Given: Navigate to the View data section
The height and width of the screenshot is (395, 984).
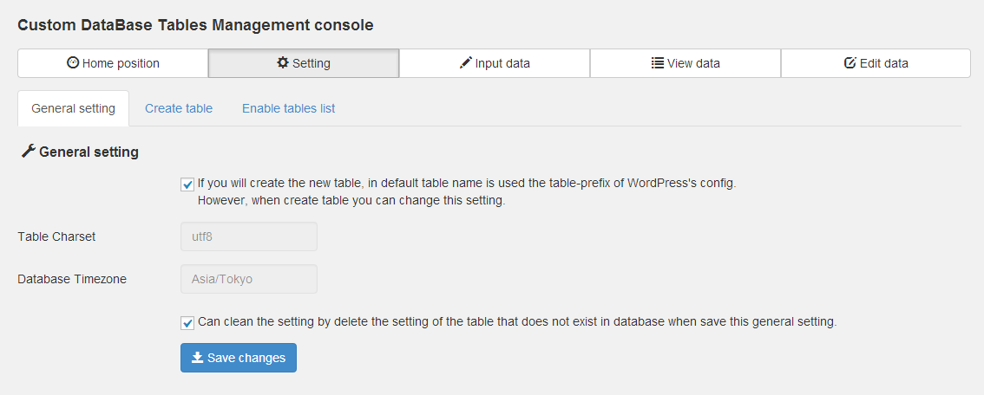Looking at the screenshot, I should coord(686,63).
